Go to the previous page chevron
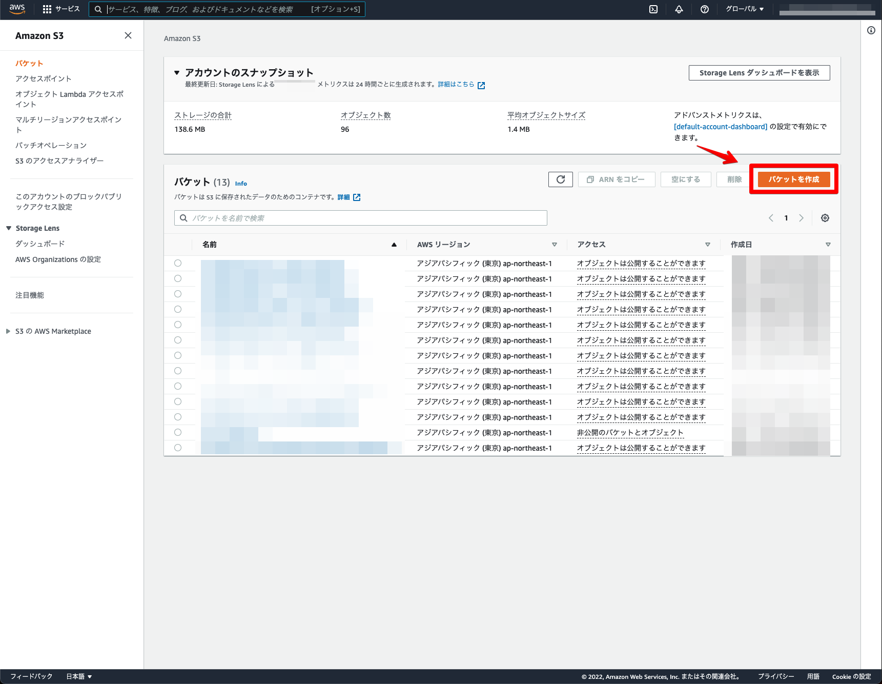882x684 pixels. (x=771, y=218)
